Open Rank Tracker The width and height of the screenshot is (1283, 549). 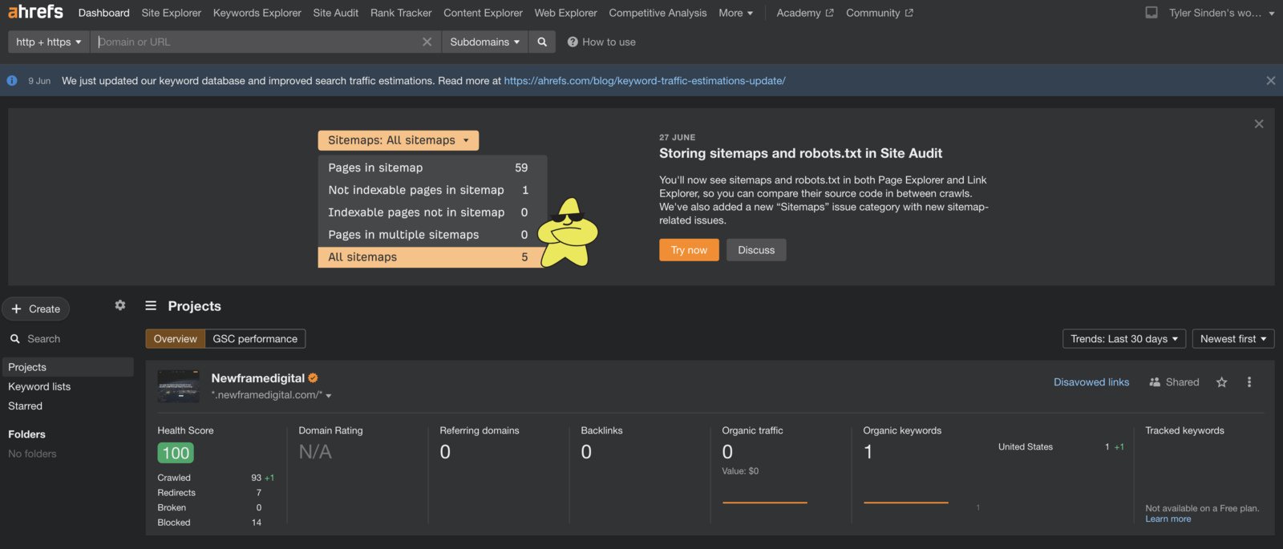pyautogui.click(x=401, y=13)
